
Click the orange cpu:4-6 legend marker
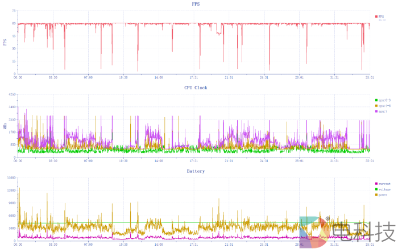pos(376,106)
